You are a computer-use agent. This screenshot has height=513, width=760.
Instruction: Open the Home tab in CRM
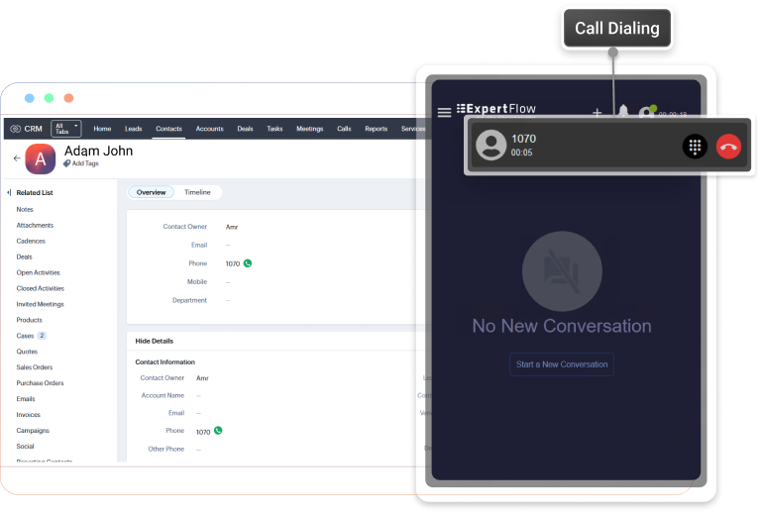point(102,129)
